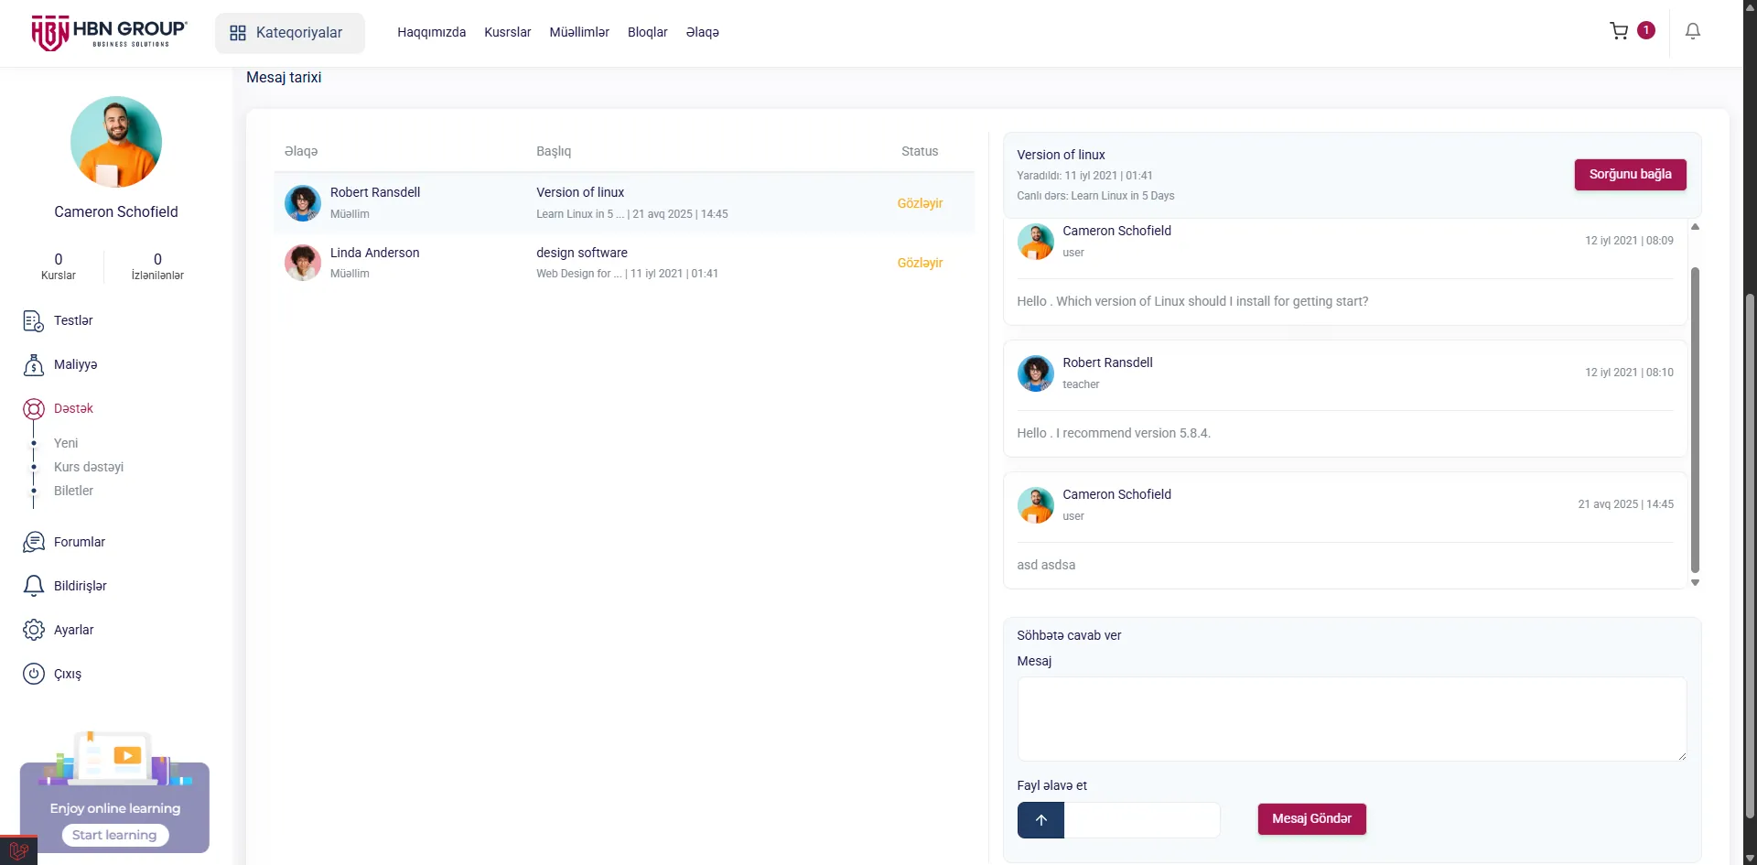This screenshot has height=865, width=1757.
Task: Click Gözləyir status for Linda Anderson
Action: 920,263
